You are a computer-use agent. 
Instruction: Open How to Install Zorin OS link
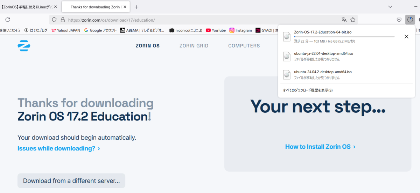tap(320, 147)
